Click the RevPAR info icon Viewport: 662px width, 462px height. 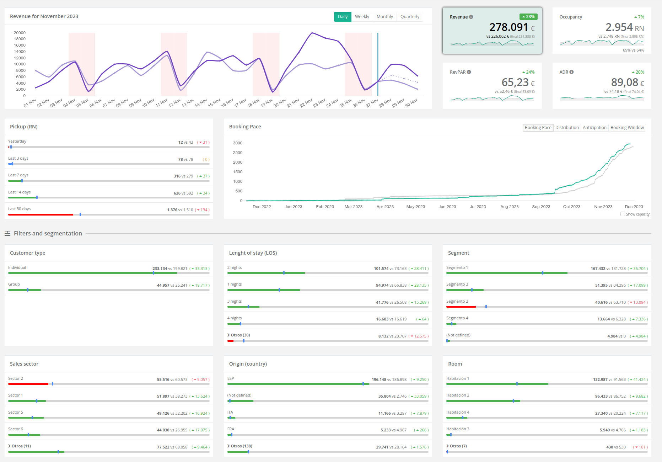pos(469,72)
